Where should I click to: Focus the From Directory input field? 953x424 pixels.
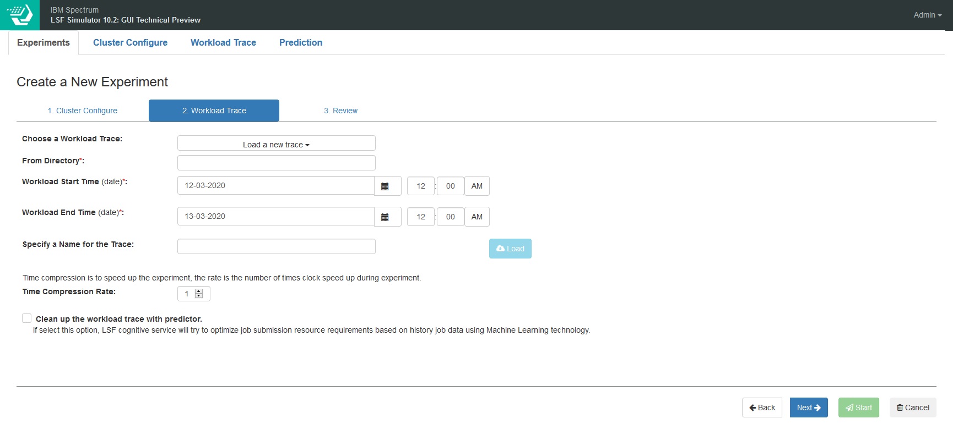277,163
